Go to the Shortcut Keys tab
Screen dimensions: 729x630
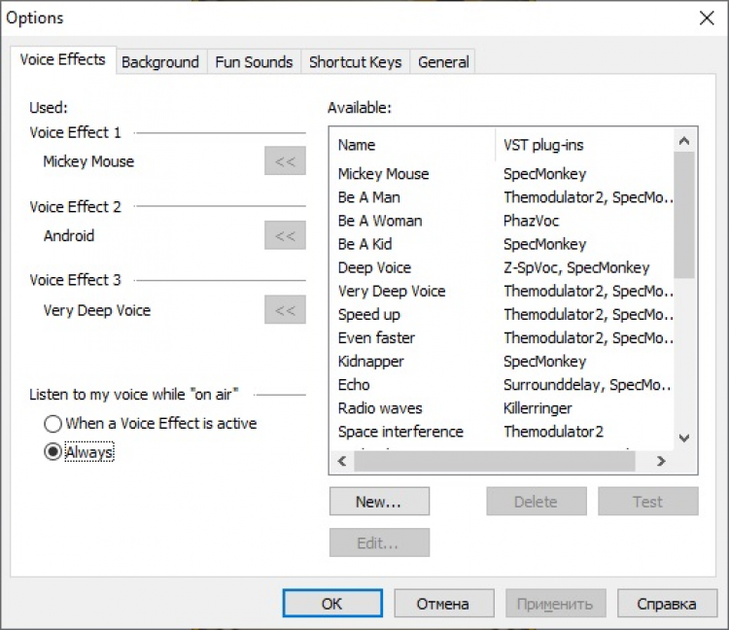[355, 61]
